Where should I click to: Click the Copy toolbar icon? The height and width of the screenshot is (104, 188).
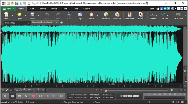click(80, 14)
